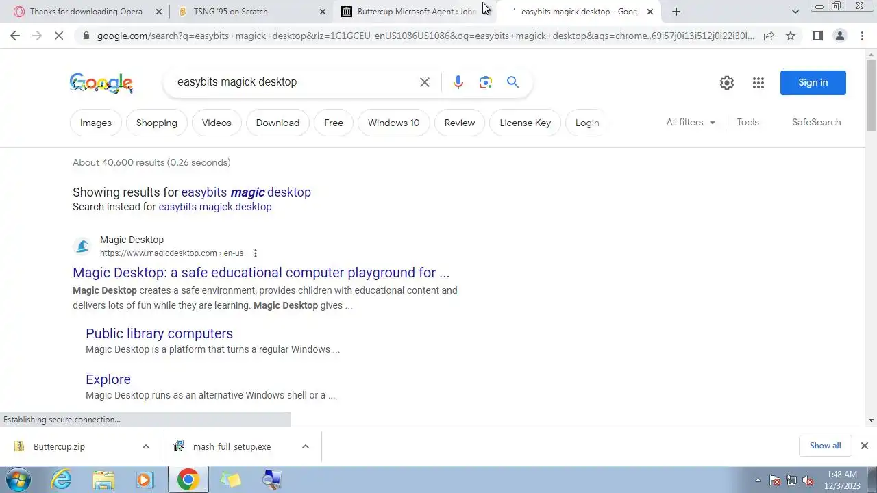Open the Chrome side panel icon
Image resolution: width=877 pixels, height=493 pixels.
click(817, 36)
